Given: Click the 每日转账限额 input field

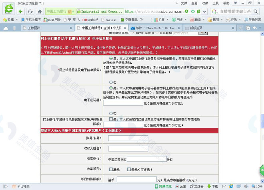Looking at the screenshot, I should [x=137, y=179].
